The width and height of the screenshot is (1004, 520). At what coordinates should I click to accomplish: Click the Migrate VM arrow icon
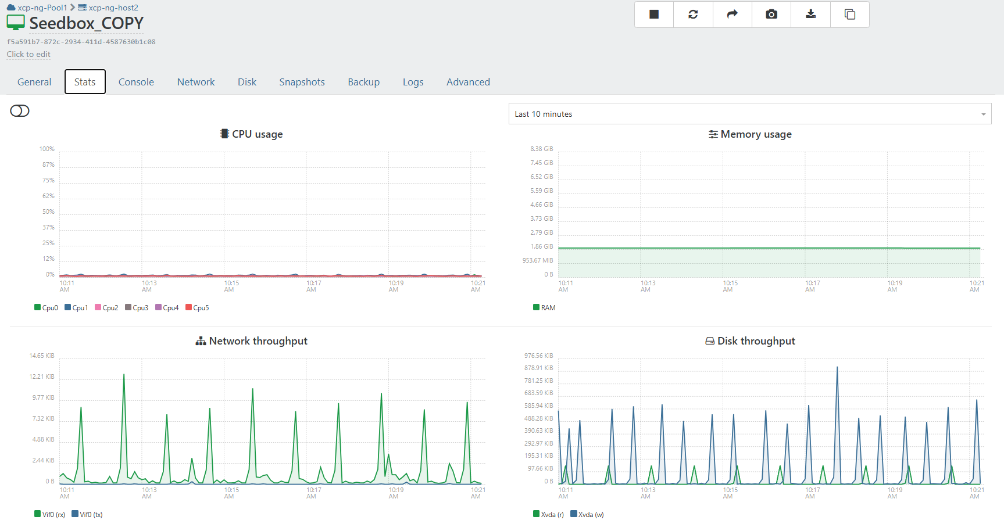click(733, 15)
